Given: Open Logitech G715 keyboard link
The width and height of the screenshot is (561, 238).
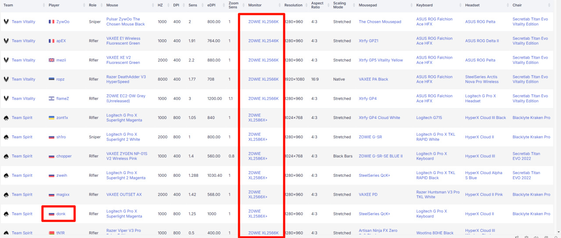Looking at the screenshot, I should pyautogui.click(x=429, y=118).
